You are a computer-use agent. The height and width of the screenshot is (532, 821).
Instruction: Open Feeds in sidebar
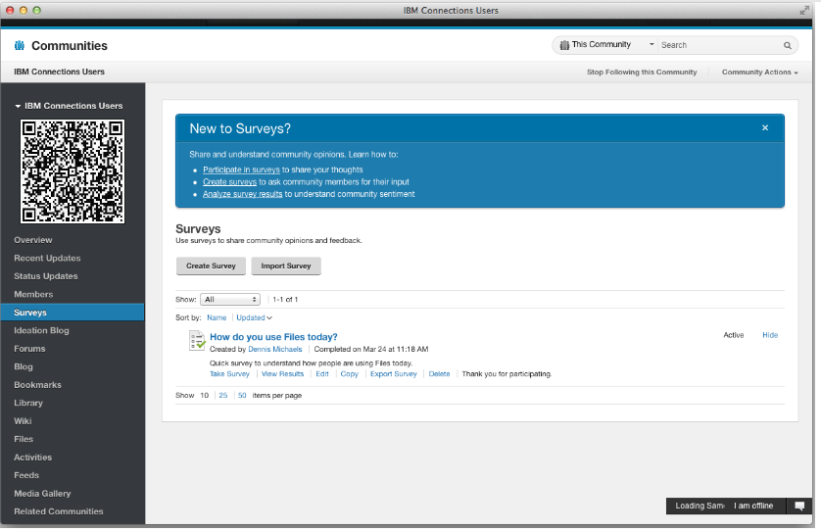coord(26,475)
